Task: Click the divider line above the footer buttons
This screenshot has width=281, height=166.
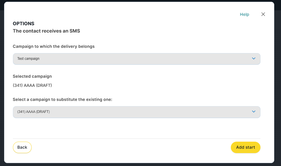Action: [136, 138]
